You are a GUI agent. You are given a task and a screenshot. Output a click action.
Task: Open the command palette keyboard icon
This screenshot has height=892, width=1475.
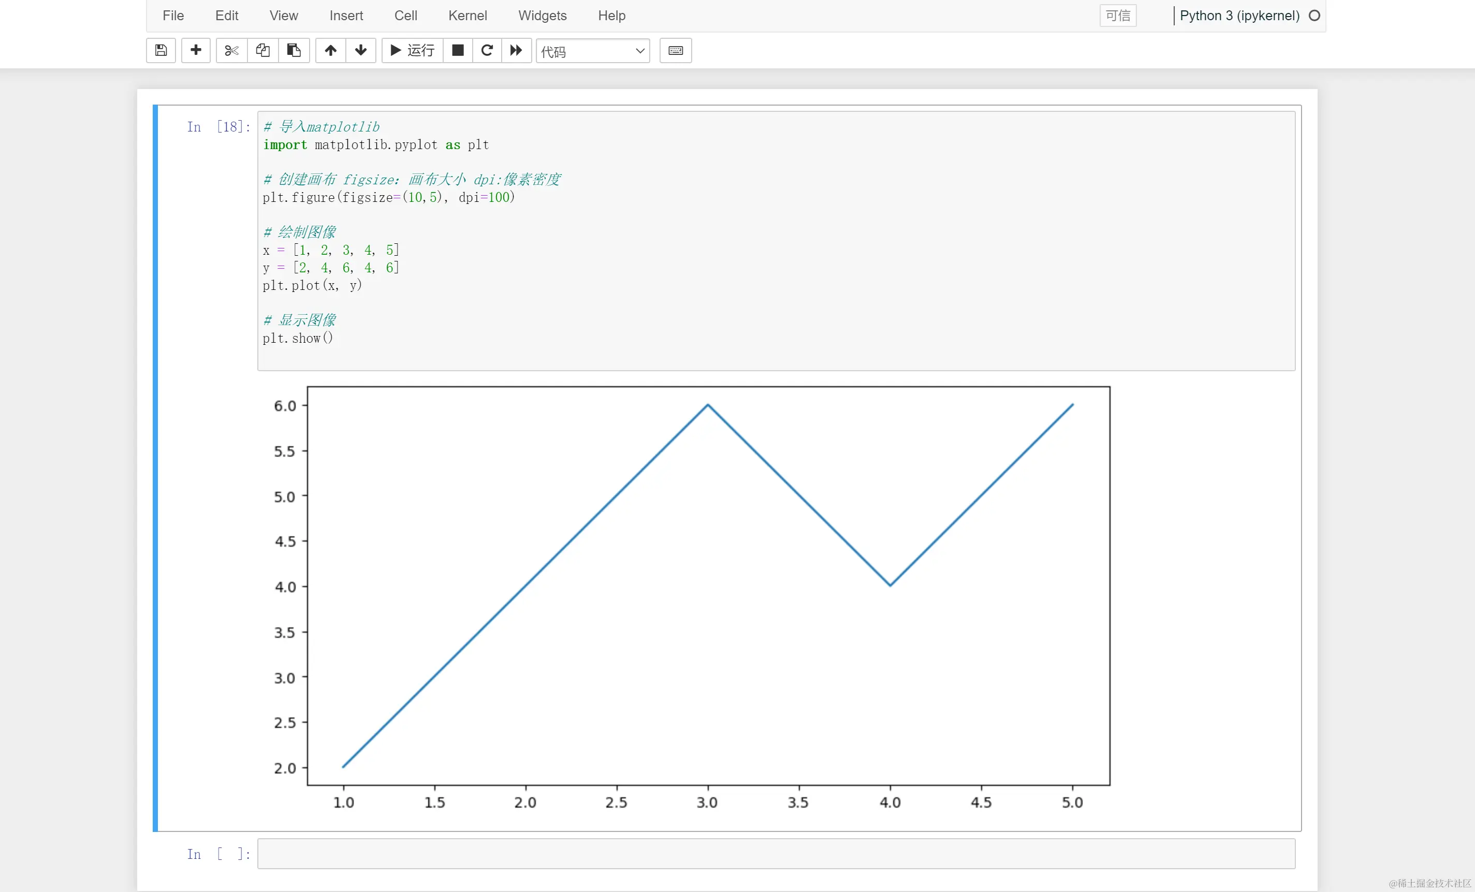coord(675,50)
